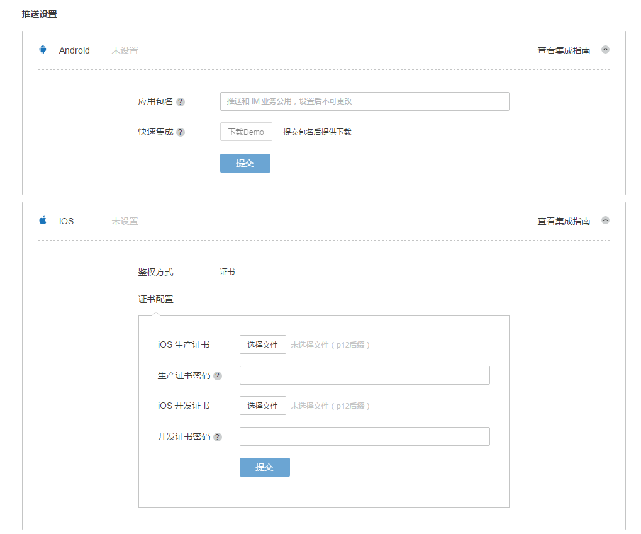Open help icon beside 生产证书密码
This screenshot has width=641, height=534.
(218, 376)
